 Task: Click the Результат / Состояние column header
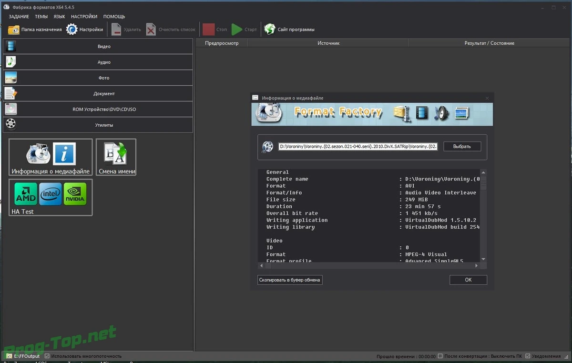(490, 43)
